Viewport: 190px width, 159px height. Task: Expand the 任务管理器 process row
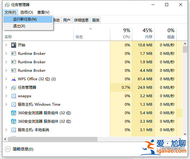point(6,88)
